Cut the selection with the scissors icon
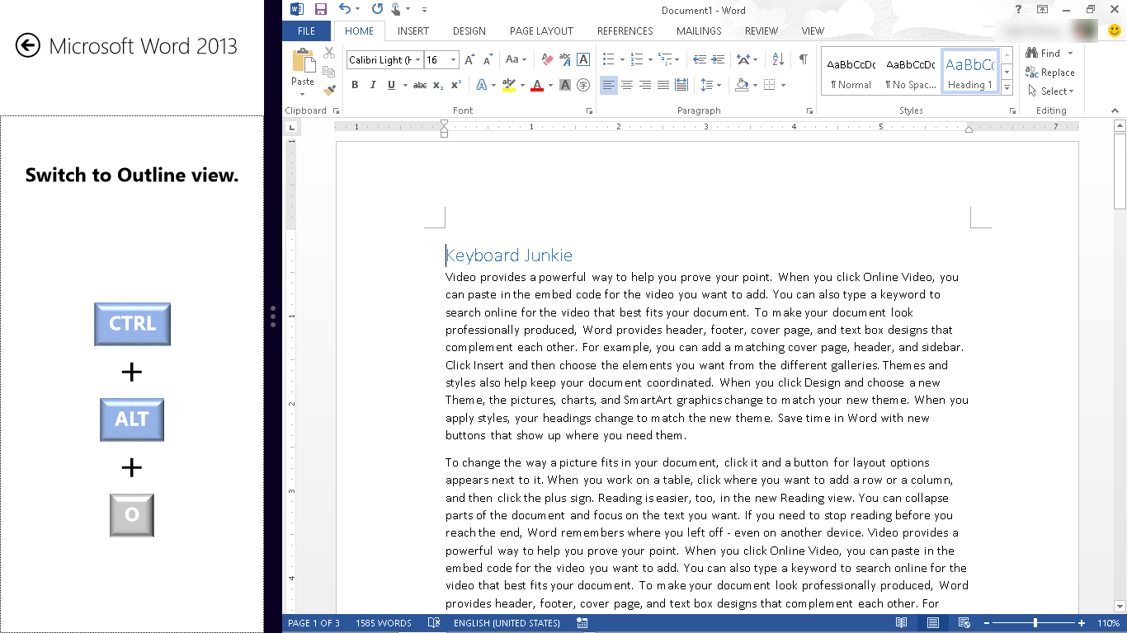Screen dimensions: 1127x633 point(329,53)
